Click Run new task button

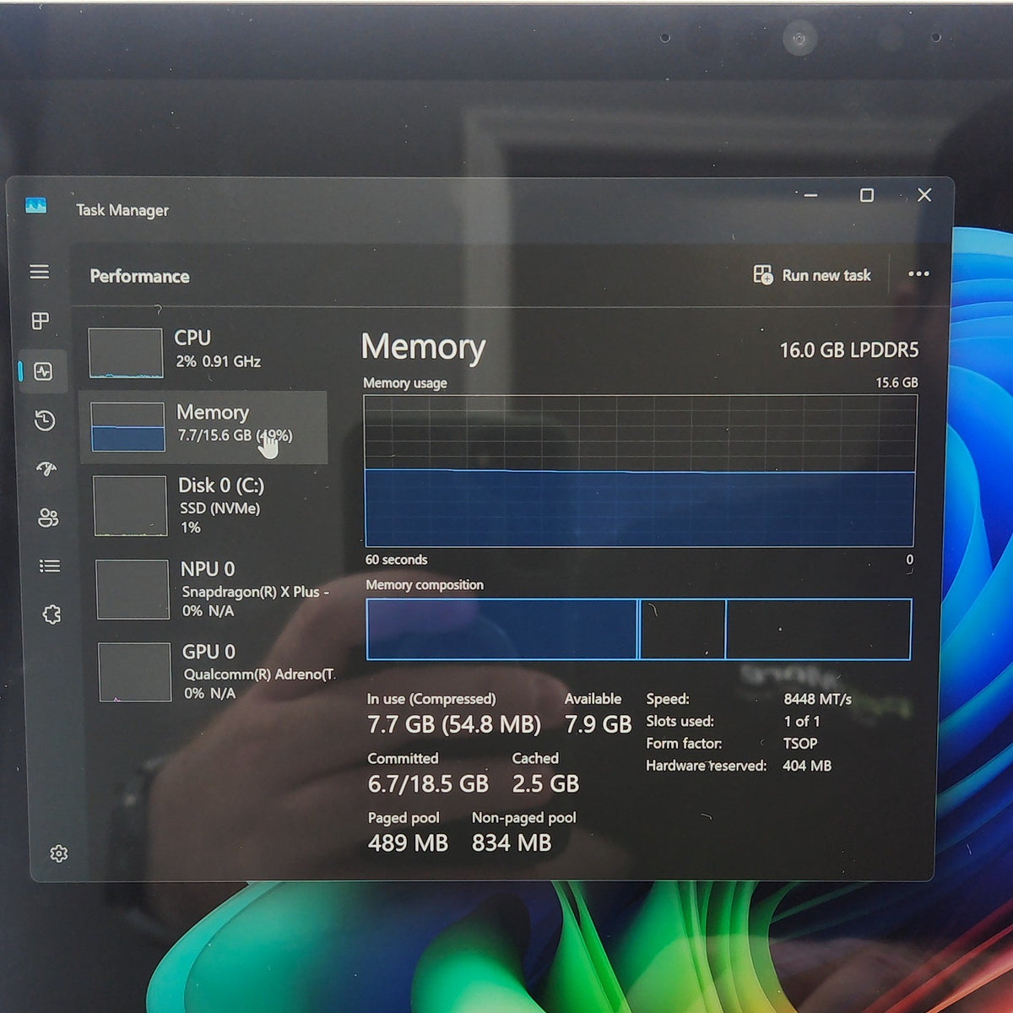click(x=812, y=275)
